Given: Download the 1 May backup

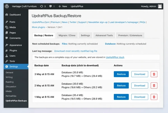Looking at the screenshot, I should coord(140,97).
